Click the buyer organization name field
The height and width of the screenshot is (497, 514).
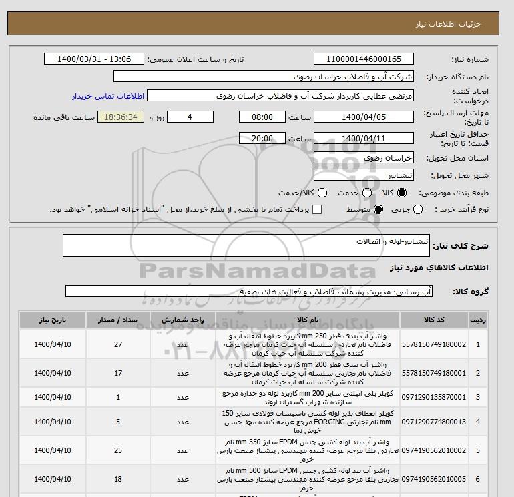(264, 76)
